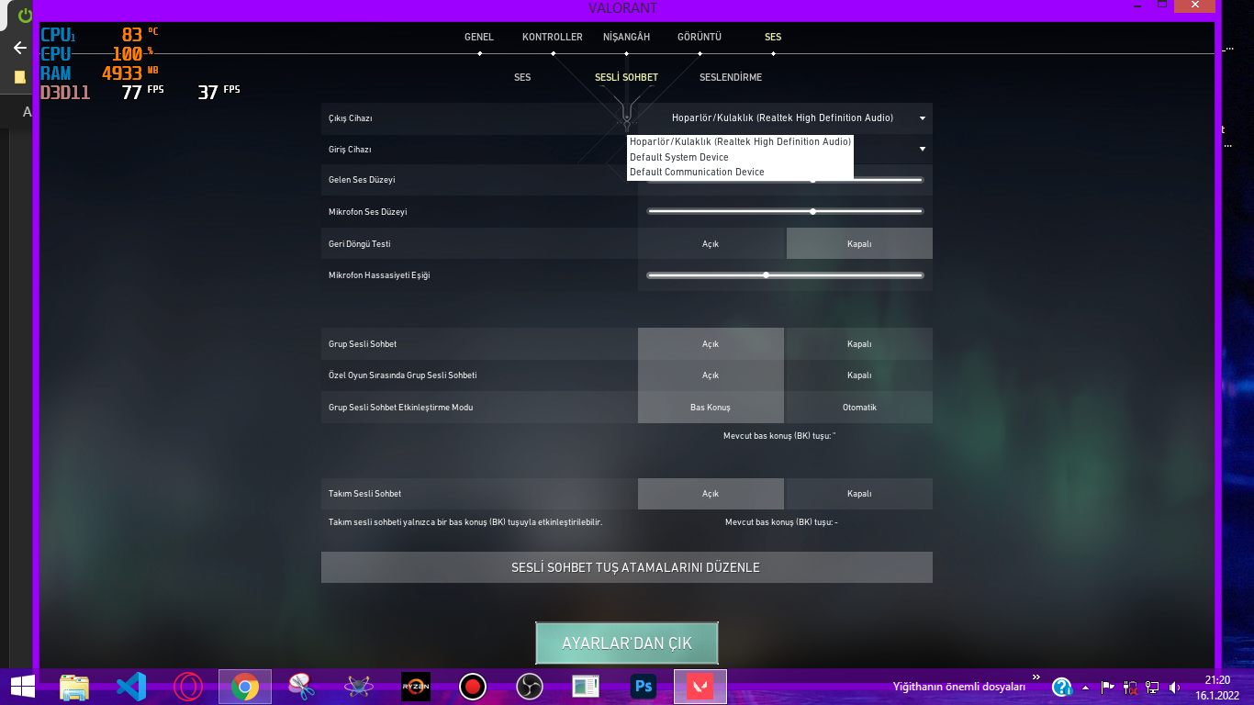Choose Default System Device from the list
1254x705 pixels.
click(740, 157)
